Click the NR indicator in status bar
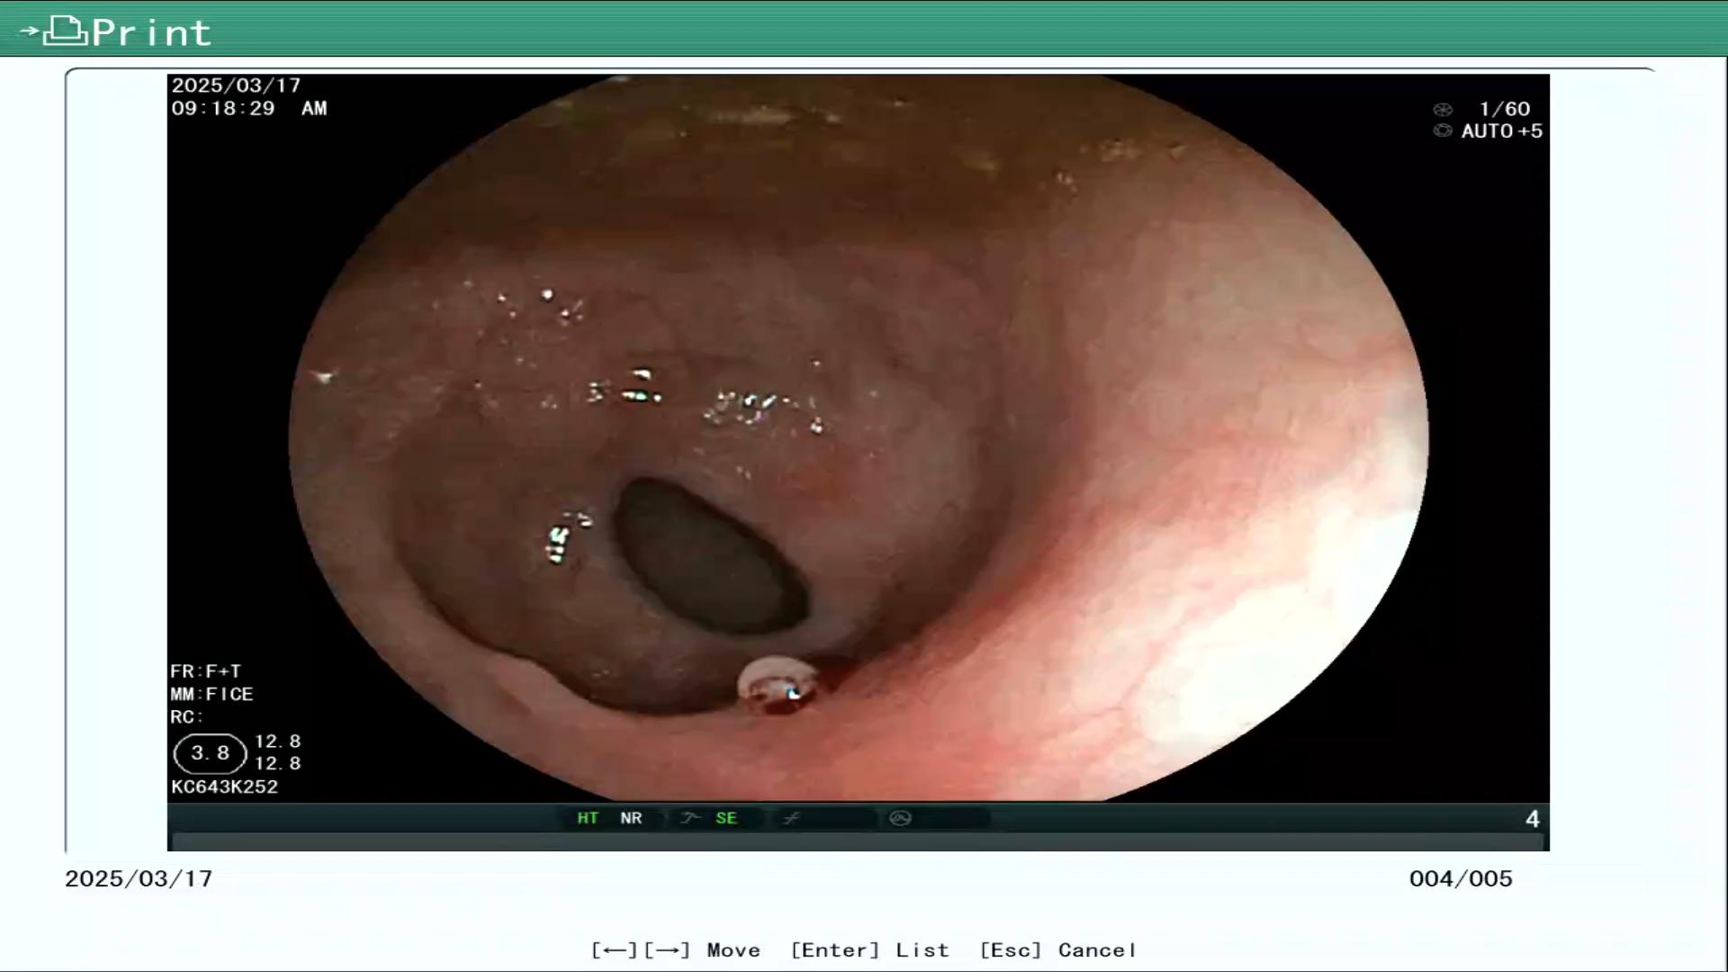 point(631,818)
